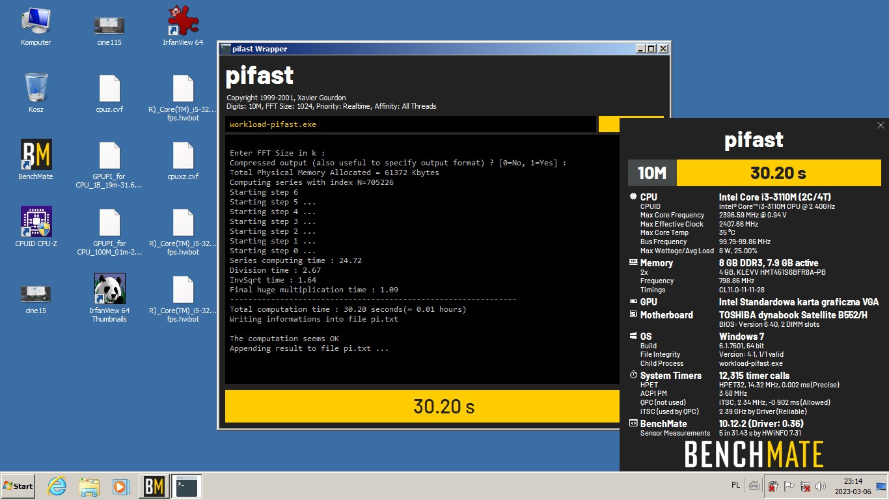
Task: Click the Series computing time : 24.72 line
Action: 295,260
